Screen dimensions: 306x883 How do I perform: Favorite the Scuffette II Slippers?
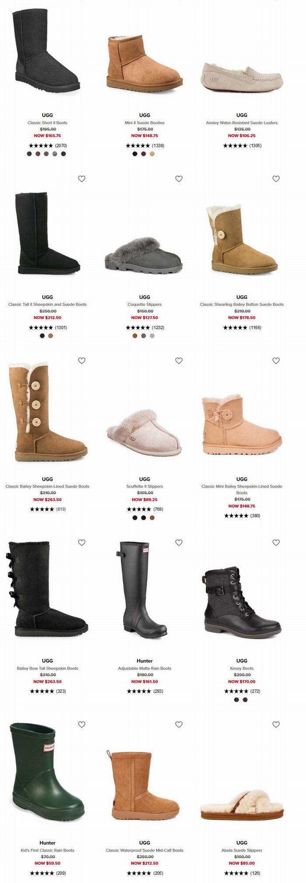[x=179, y=360]
